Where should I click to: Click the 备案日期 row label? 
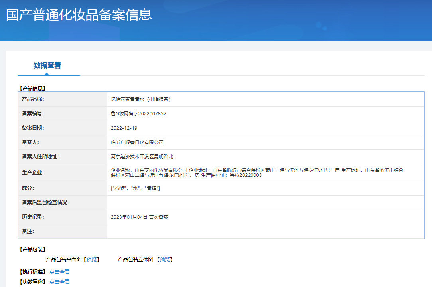pyautogui.click(x=33, y=128)
